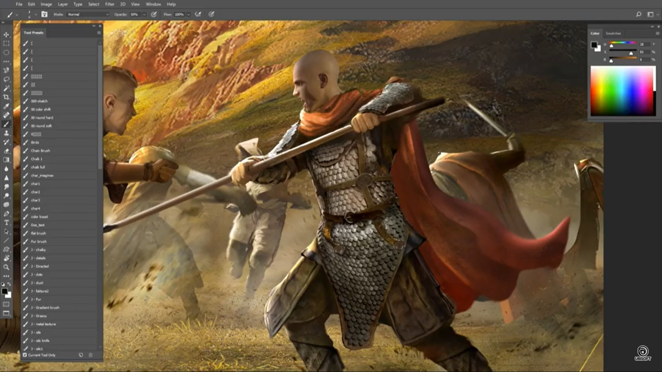Select the Blur tool

coord(7,169)
